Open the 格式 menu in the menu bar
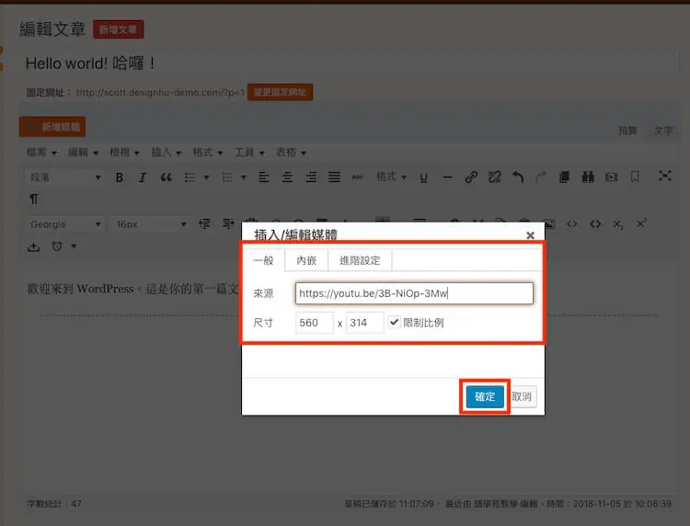This screenshot has width=690, height=526. point(208,153)
